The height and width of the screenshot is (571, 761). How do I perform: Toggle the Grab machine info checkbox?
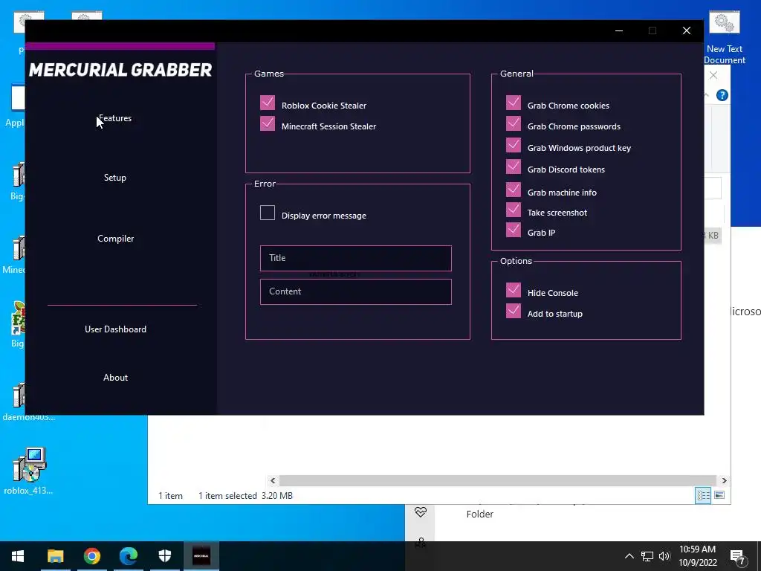pyautogui.click(x=514, y=190)
